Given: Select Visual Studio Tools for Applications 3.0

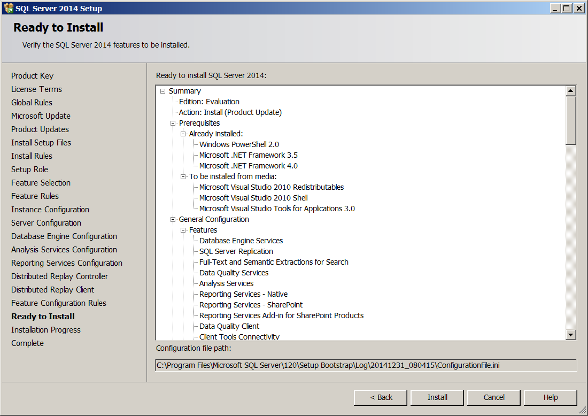Looking at the screenshot, I should coord(277,209).
